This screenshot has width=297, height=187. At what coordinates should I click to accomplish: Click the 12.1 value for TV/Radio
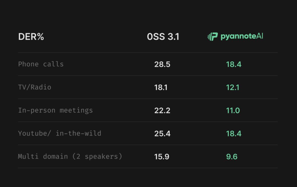233,87
